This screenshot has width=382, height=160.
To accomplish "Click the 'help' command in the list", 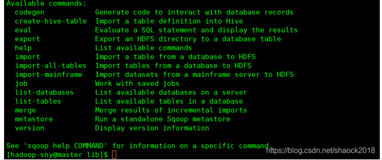I will (x=23, y=48).
